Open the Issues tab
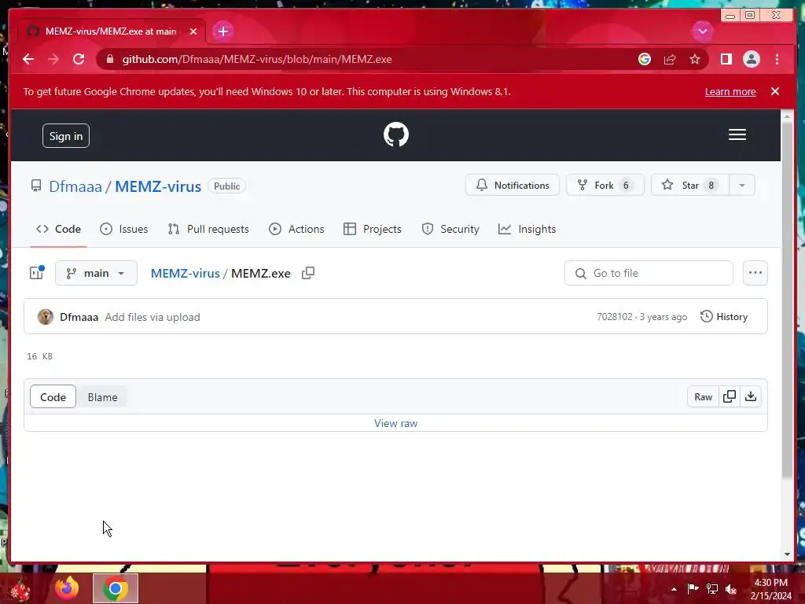Image resolution: width=805 pixels, height=604 pixels. 123,229
